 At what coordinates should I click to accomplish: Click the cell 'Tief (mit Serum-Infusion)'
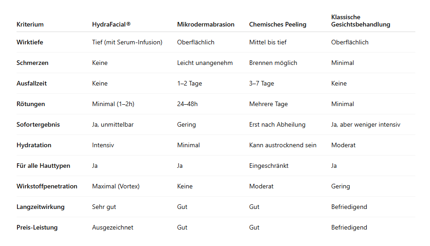127,42
